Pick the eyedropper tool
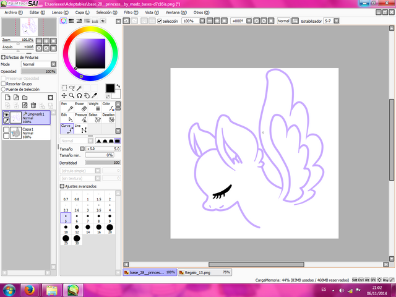Screen dimensions: 396x297 pyautogui.click(x=94, y=95)
